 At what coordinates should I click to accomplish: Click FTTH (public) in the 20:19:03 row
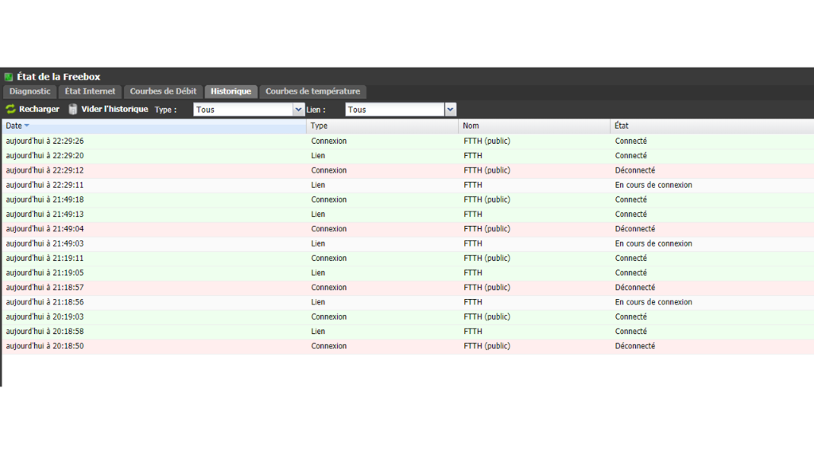point(486,316)
